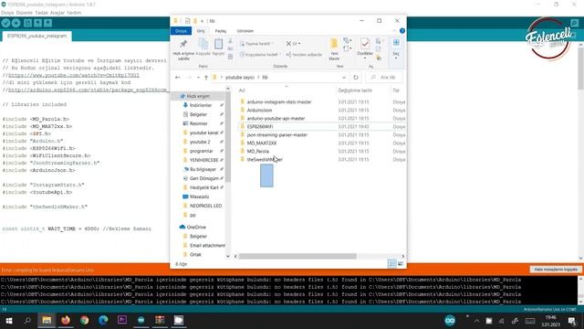Click the Cut scissors ribbon icon

pos(230,41)
